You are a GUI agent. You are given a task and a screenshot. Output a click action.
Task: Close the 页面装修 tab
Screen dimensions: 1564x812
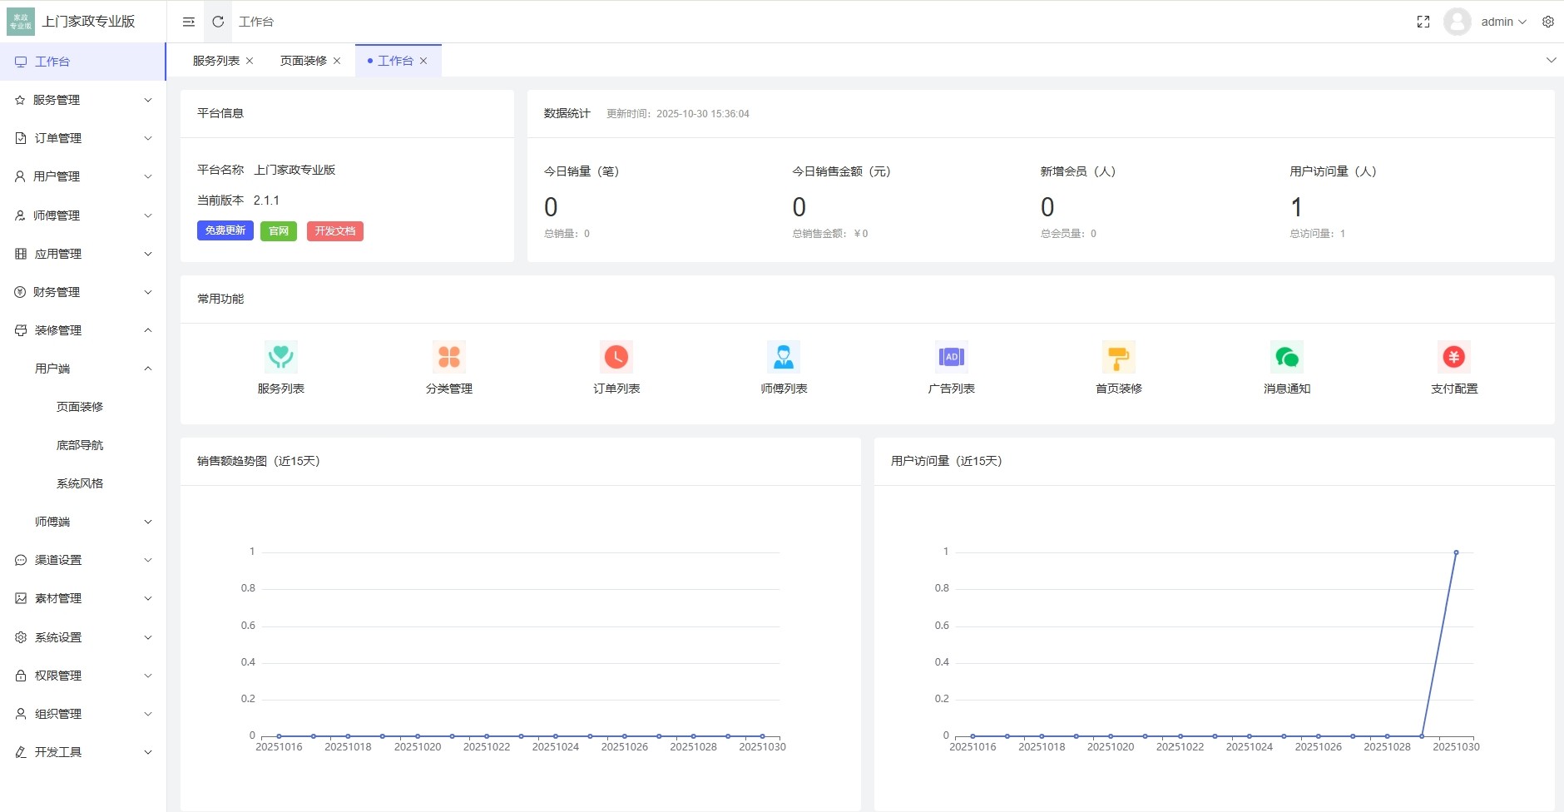click(337, 61)
